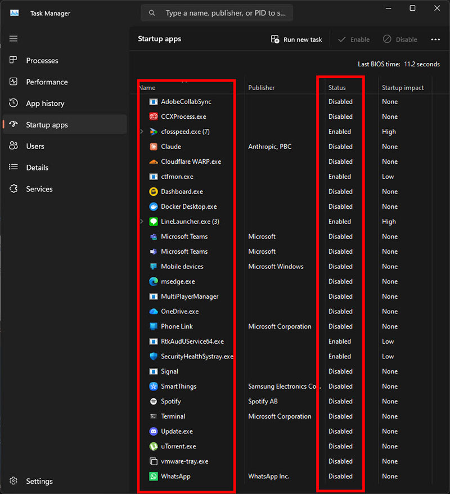
Task: Open the App history page
Action: click(x=65, y=104)
